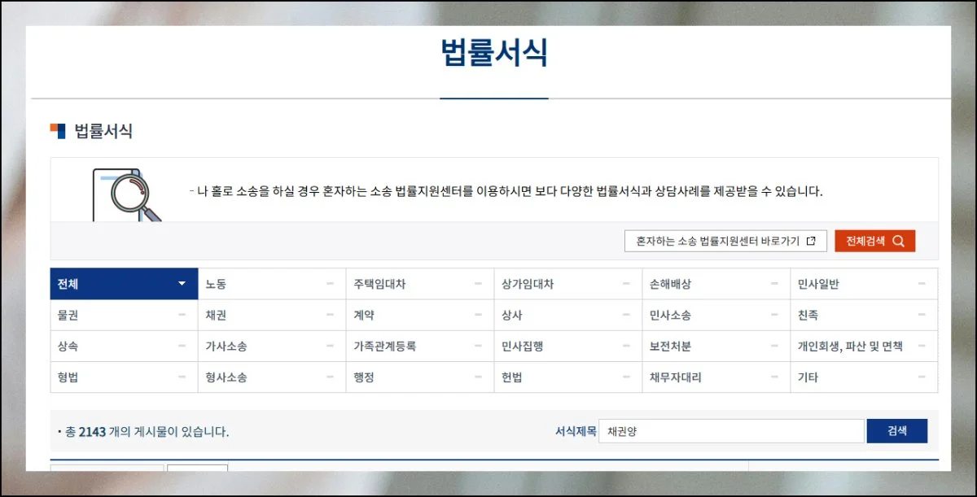Select the 채무자대리 category
This screenshot has width=977, height=497.
[676, 377]
